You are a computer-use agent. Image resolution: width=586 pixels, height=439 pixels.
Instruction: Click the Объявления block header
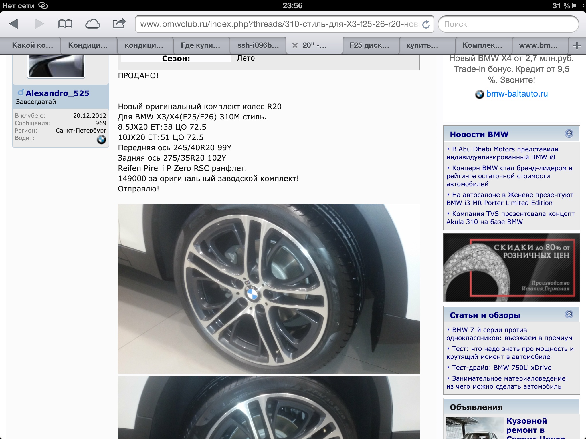point(512,407)
